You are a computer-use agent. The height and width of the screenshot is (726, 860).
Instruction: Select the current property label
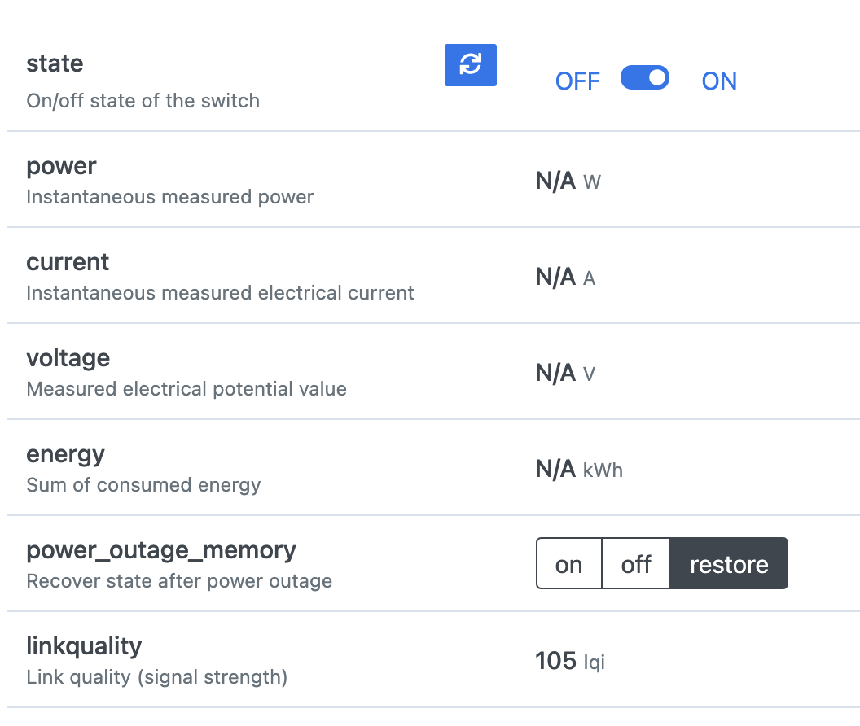tap(68, 262)
